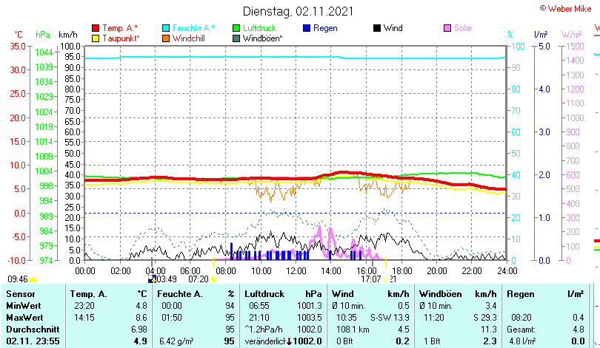Click the pink Solar legend swatch
This screenshot has width=600, height=348.
pos(447,28)
